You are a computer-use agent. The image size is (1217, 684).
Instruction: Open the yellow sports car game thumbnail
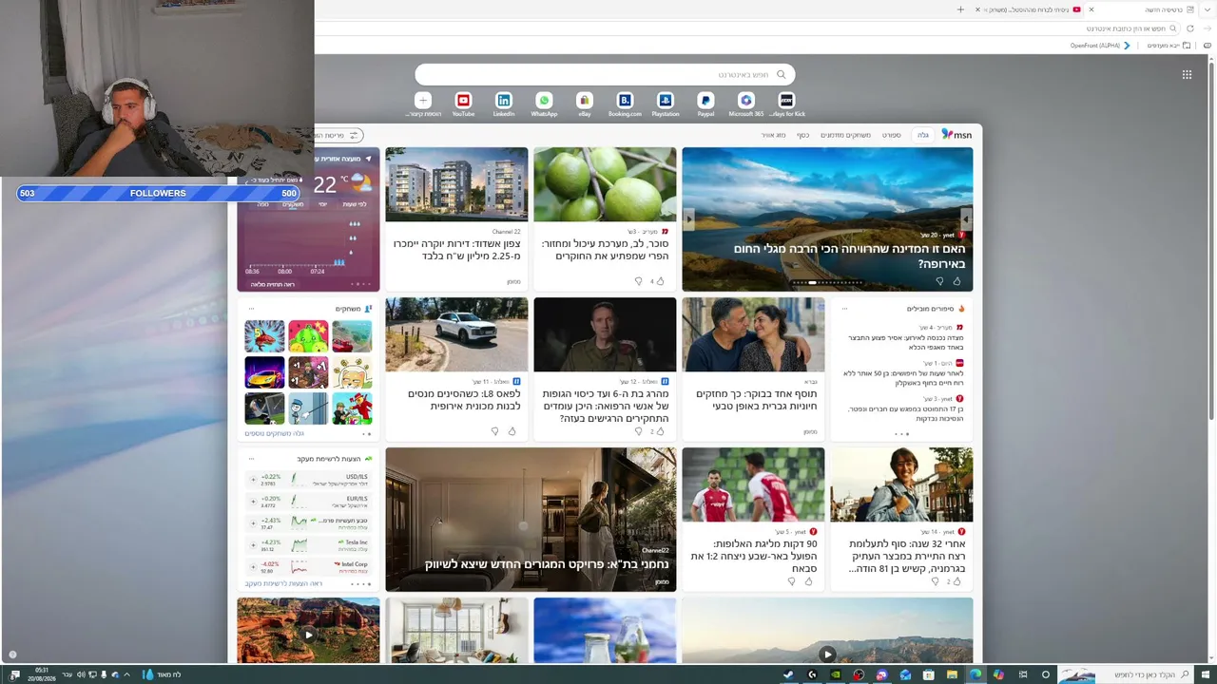[x=264, y=372]
